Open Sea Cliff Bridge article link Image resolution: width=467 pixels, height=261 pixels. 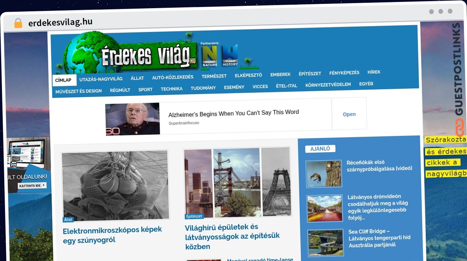click(379, 238)
